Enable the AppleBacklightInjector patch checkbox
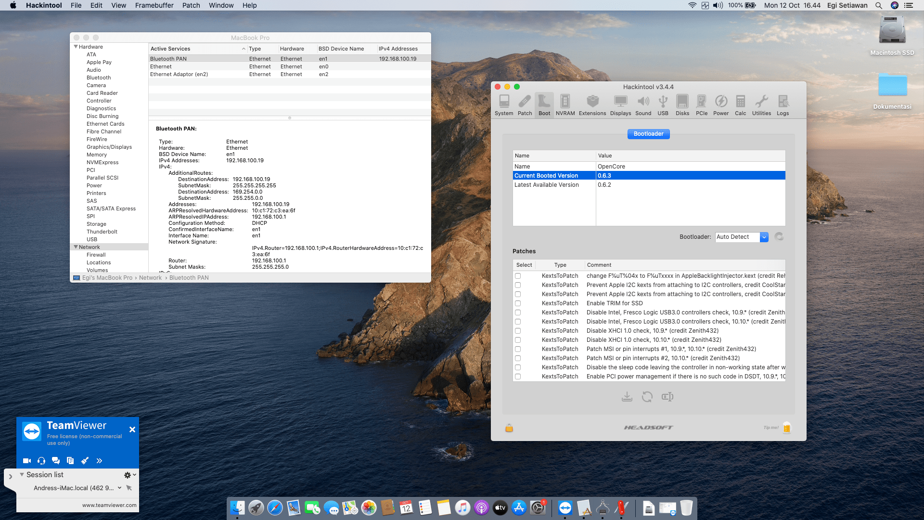Screen dimensions: 924x520 [x=518, y=276]
